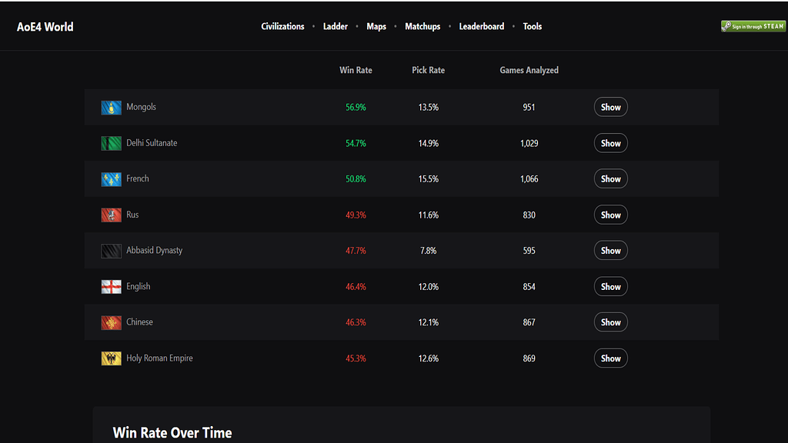Select the French civilization name
Image resolution: width=788 pixels, height=443 pixels.
coord(138,178)
